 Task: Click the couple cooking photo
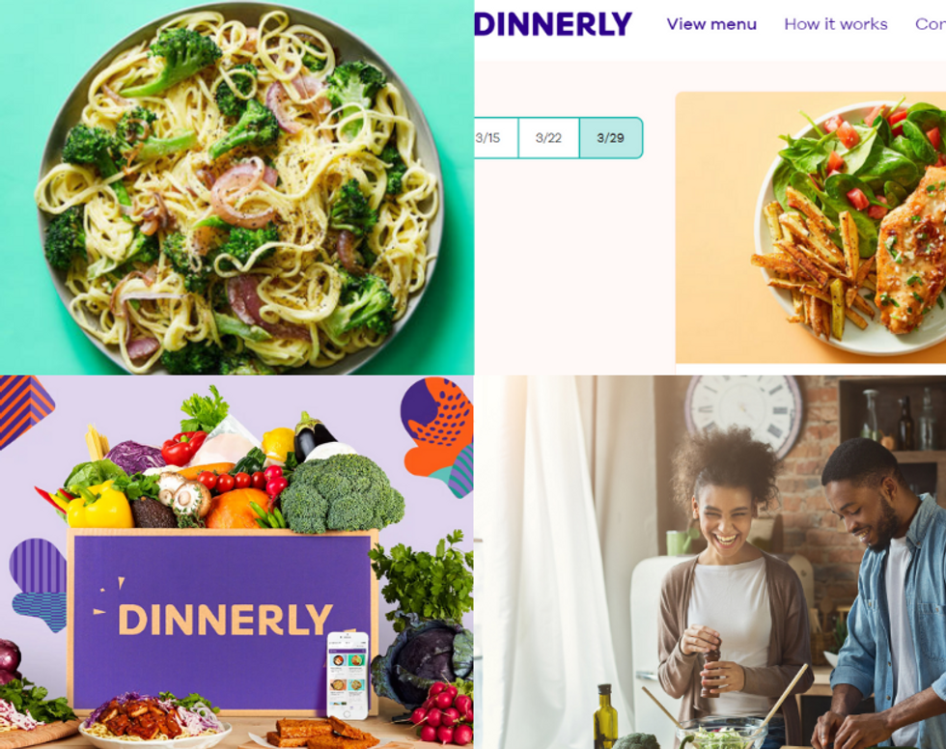710,562
